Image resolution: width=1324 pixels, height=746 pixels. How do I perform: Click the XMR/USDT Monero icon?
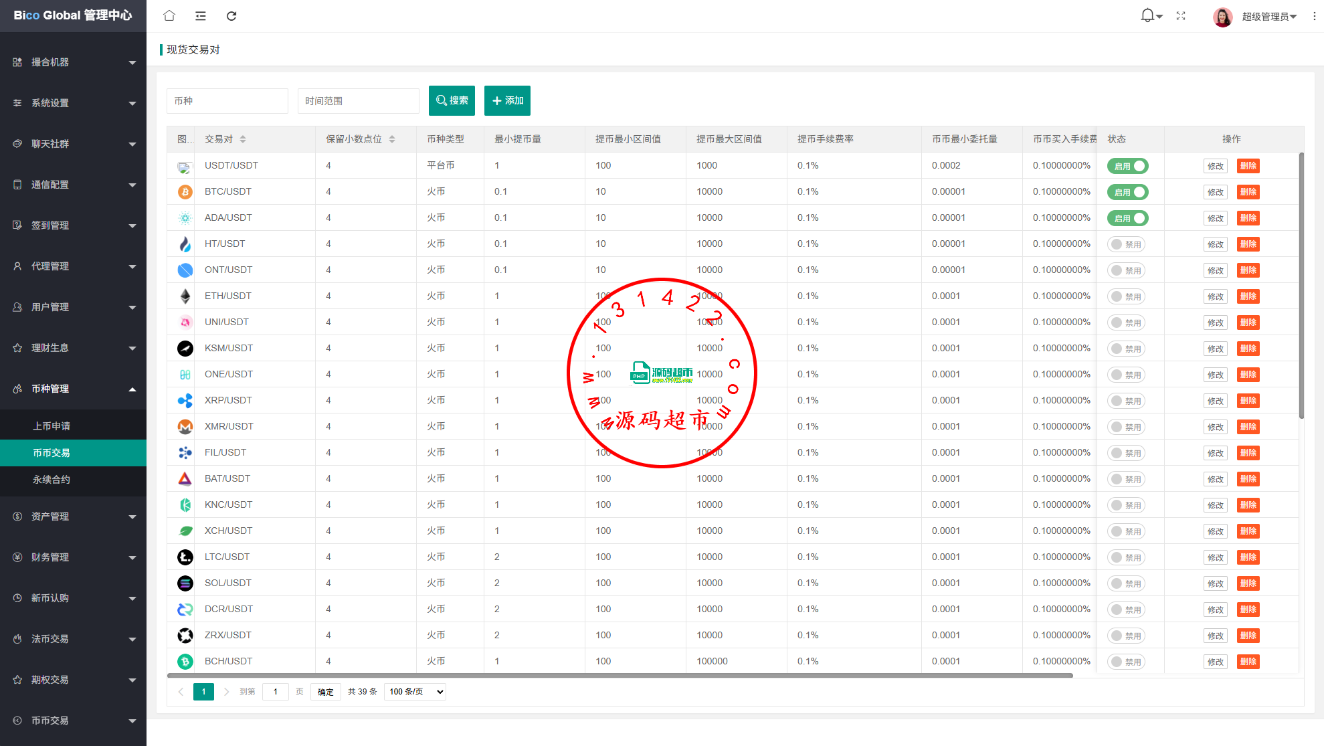tap(185, 427)
